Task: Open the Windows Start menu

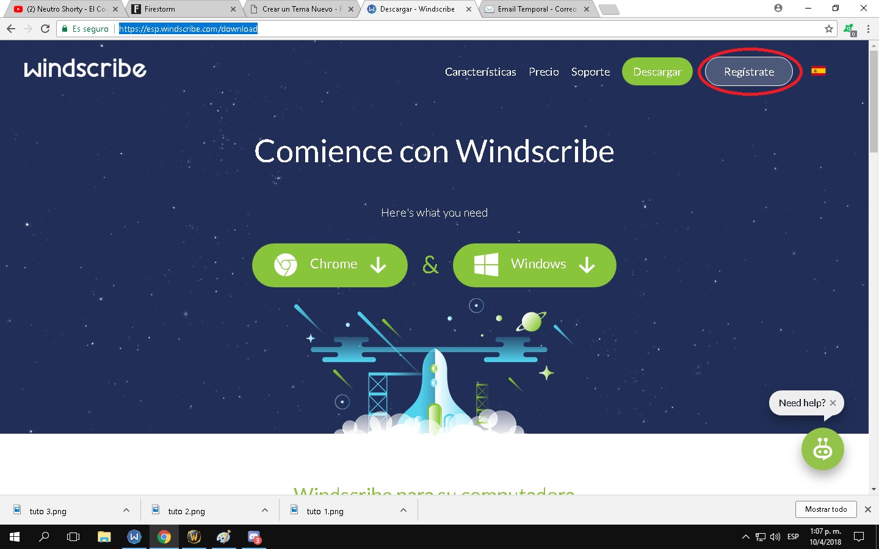Action: coord(15,537)
